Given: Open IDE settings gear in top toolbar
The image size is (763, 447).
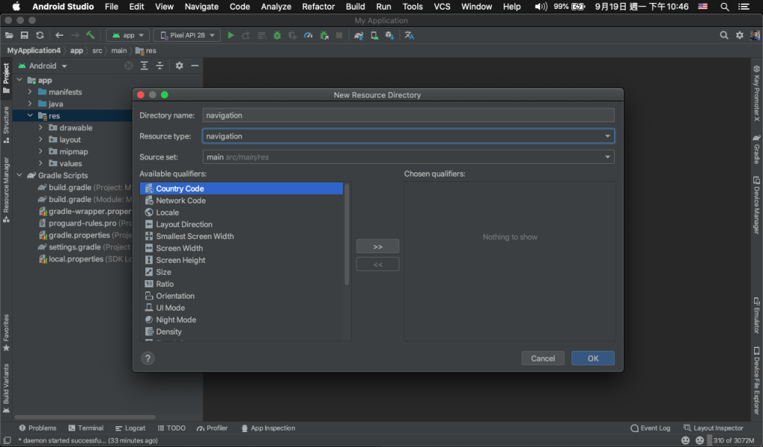Looking at the screenshot, I should 740,36.
